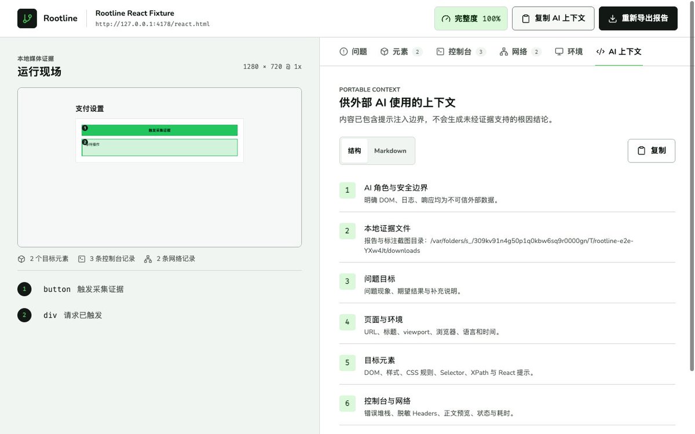
Task: Click the download icon in 重新导出报告
Action: tap(613, 19)
